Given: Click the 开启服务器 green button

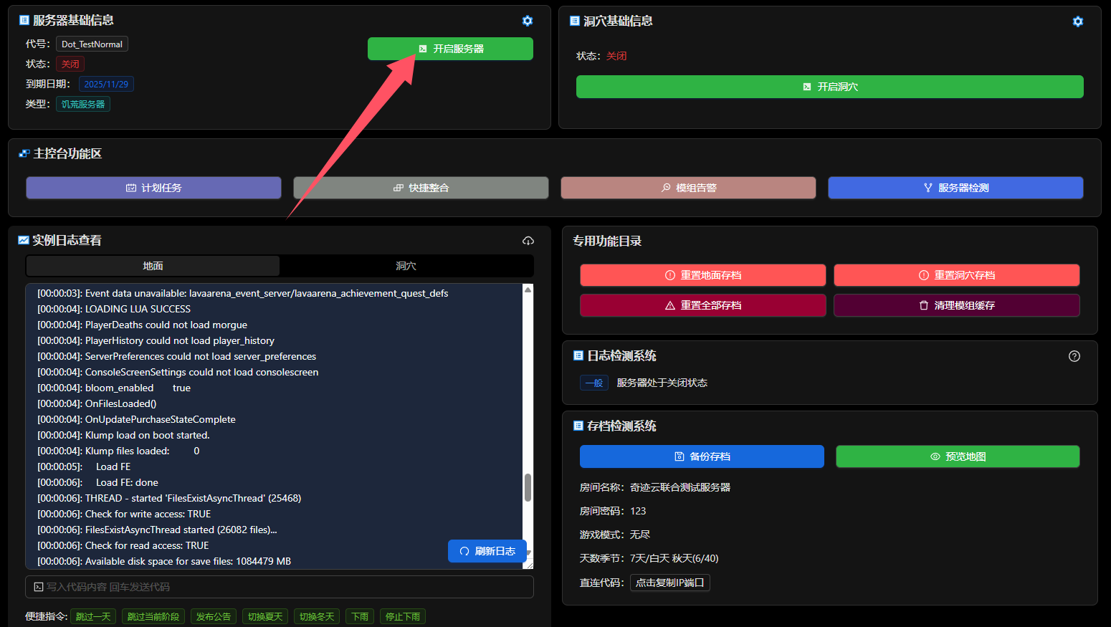Looking at the screenshot, I should [x=450, y=49].
